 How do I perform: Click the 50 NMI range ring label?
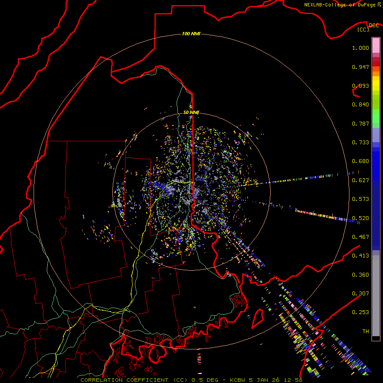191,112
